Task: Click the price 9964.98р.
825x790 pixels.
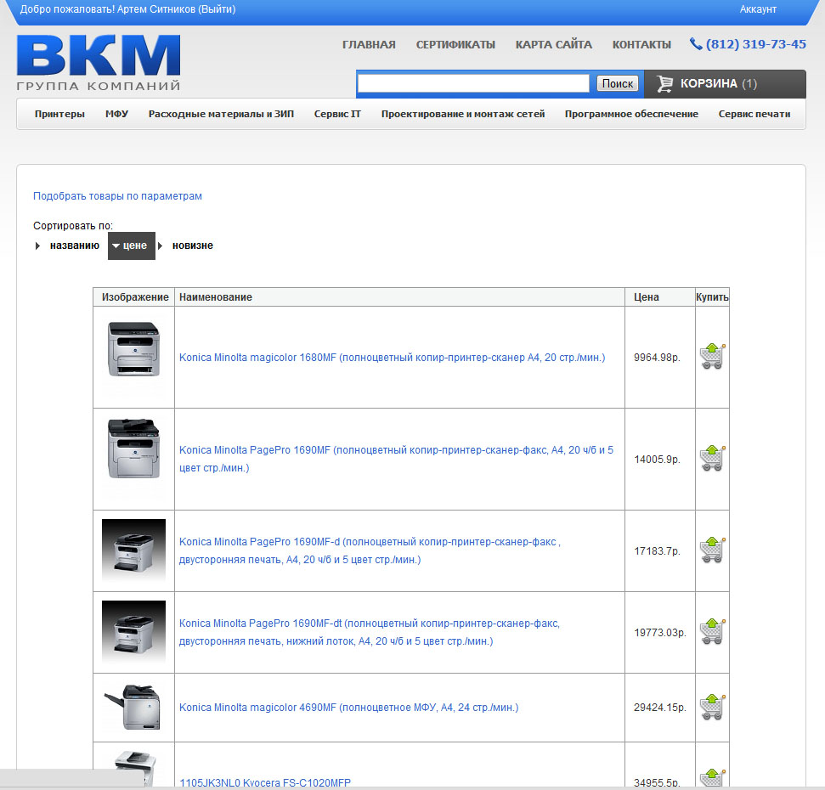Action: point(657,358)
